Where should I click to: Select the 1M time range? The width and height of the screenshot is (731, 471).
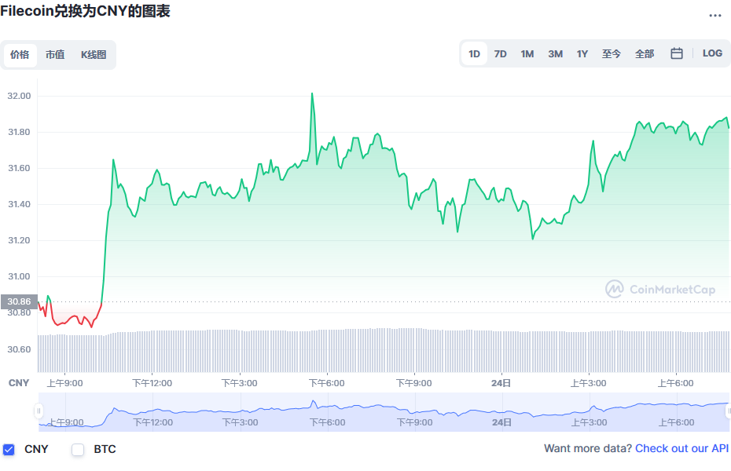click(x=527, y=53)
